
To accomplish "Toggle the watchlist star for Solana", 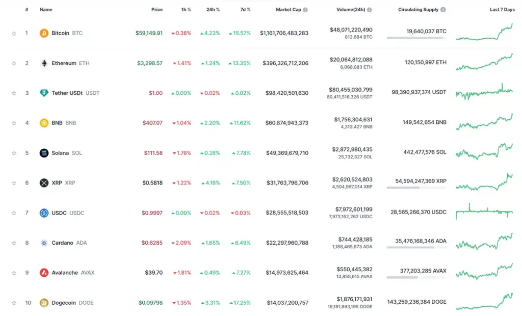I will click(x=14, y=153).
